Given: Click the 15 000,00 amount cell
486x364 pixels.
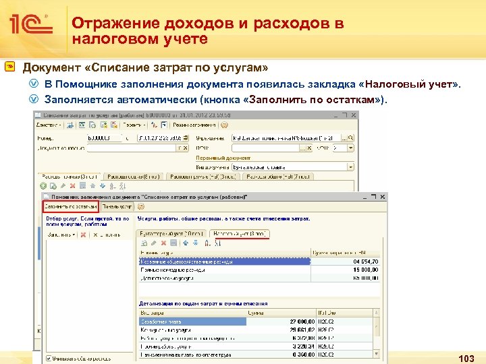Looking at the screenshot, I should coord(345,270).
